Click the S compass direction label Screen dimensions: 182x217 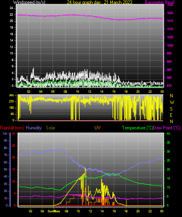171,109
